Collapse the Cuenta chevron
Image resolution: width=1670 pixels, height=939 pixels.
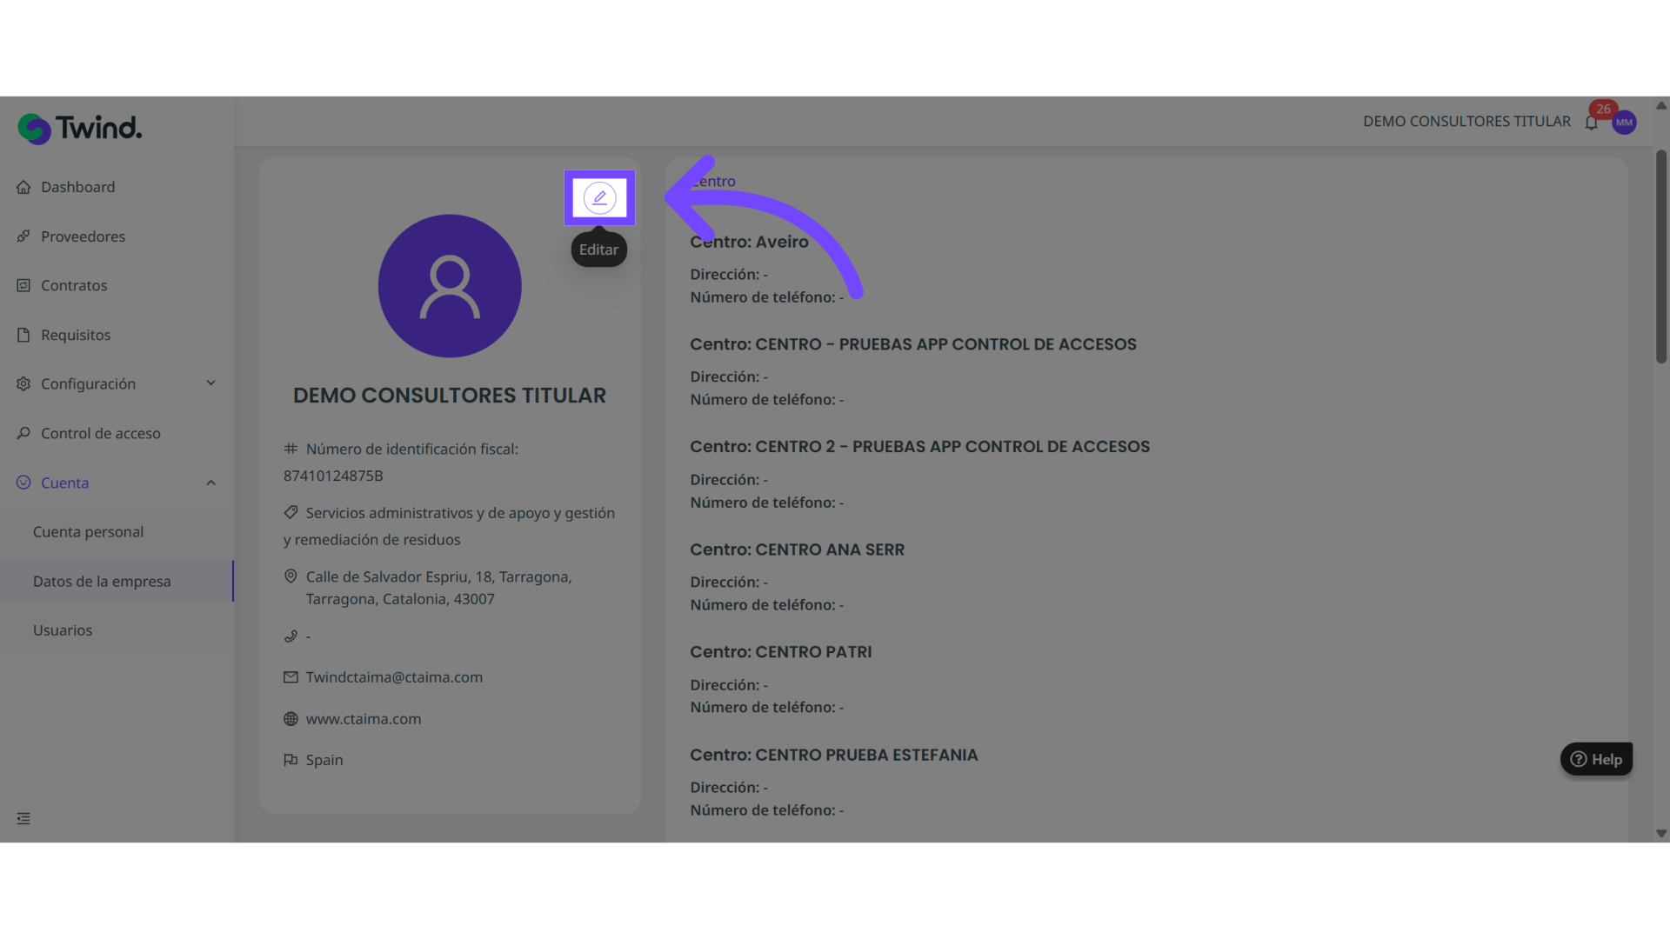[x=210, y=483]
